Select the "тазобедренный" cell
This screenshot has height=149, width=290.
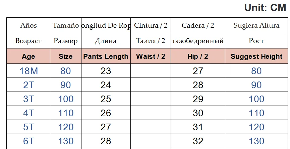coord(198,41)
